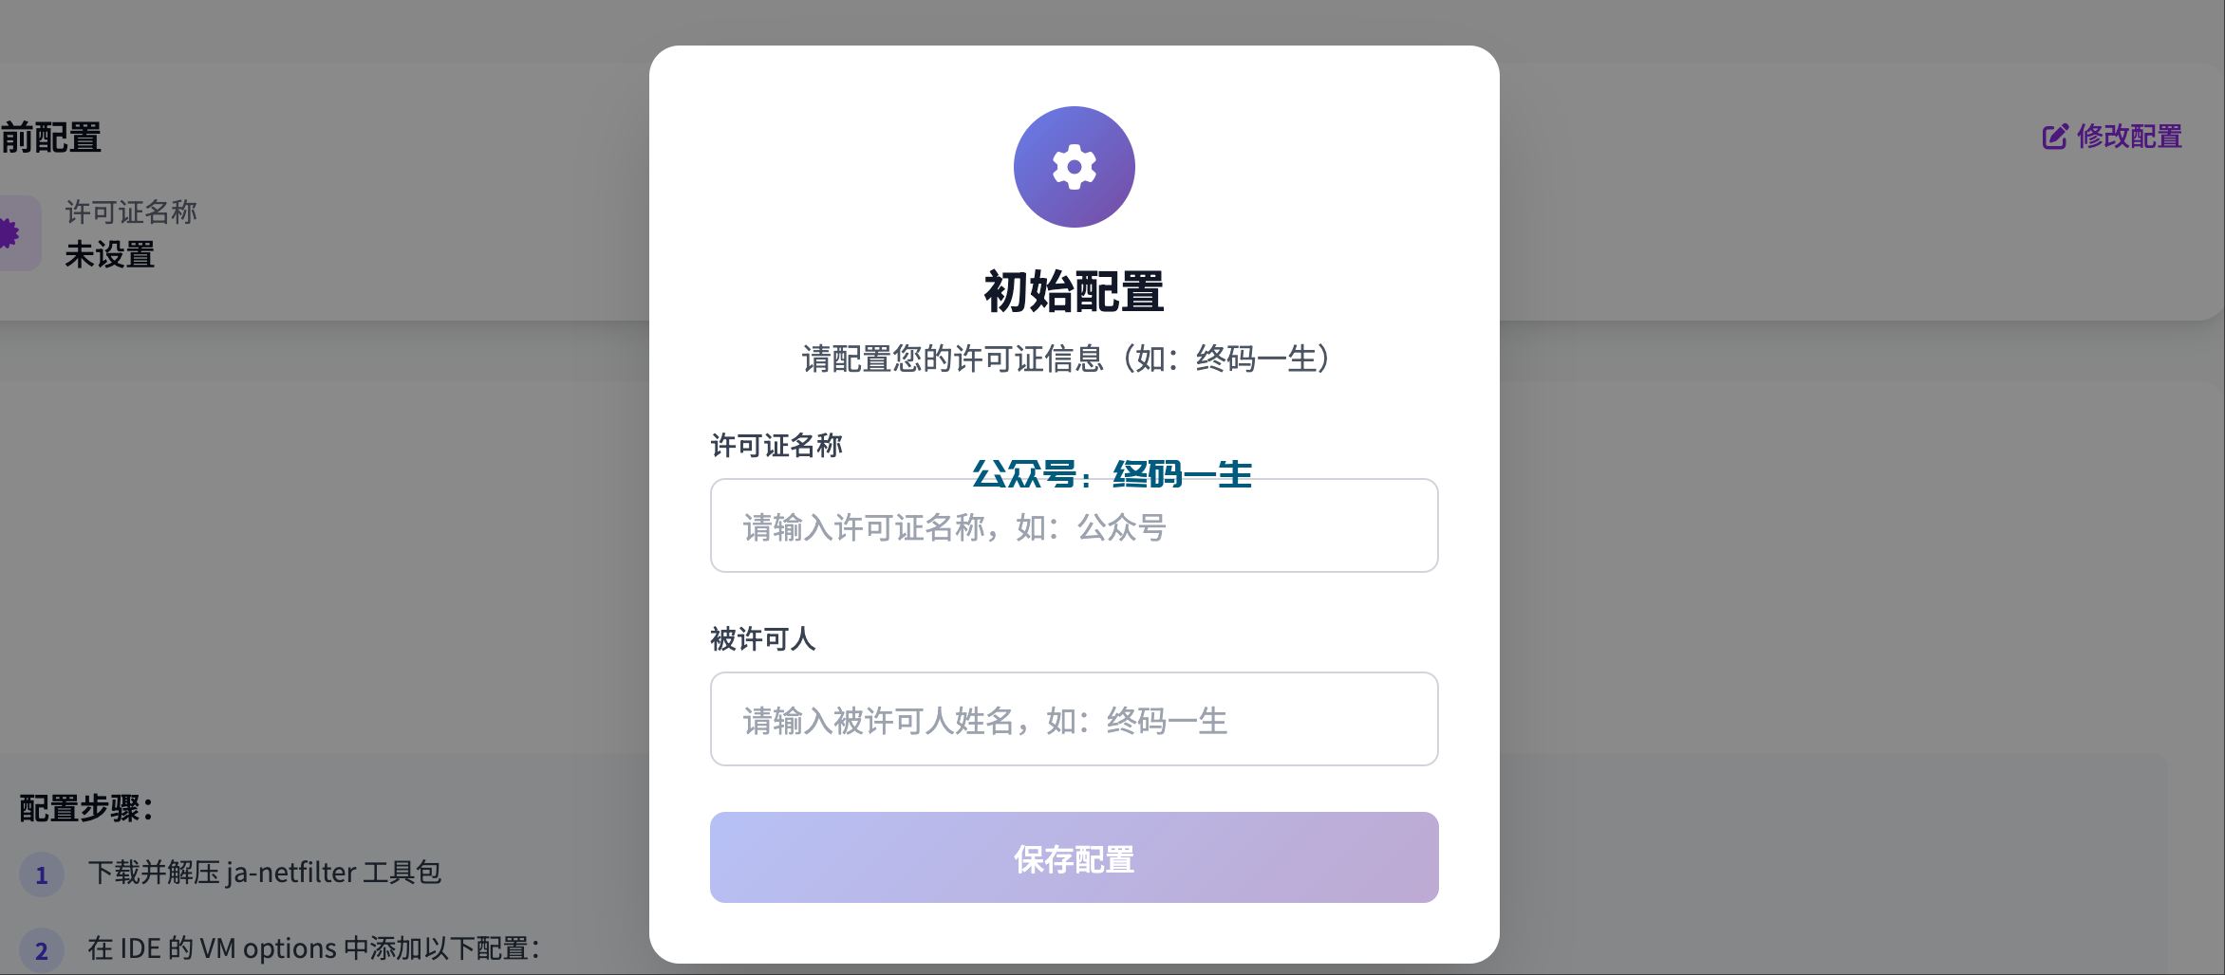This screenshot has width=2225, height=975.
Task: Click the VM options step text
Action: (313, 948)
